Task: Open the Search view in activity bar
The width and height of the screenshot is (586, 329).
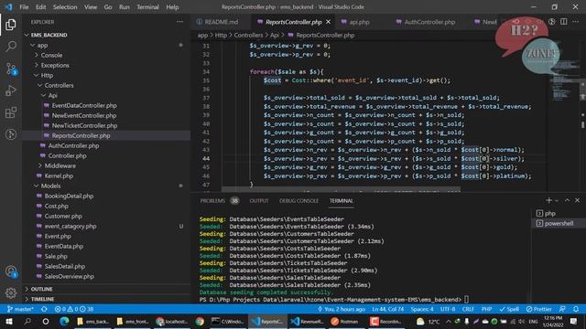Action: click(x=11, y=47)
